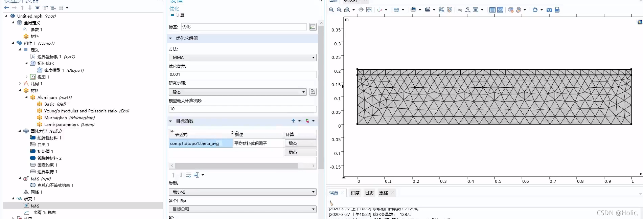Collapse the 目标函数 section
Viewport: 643px width, 219px height.
170,121
